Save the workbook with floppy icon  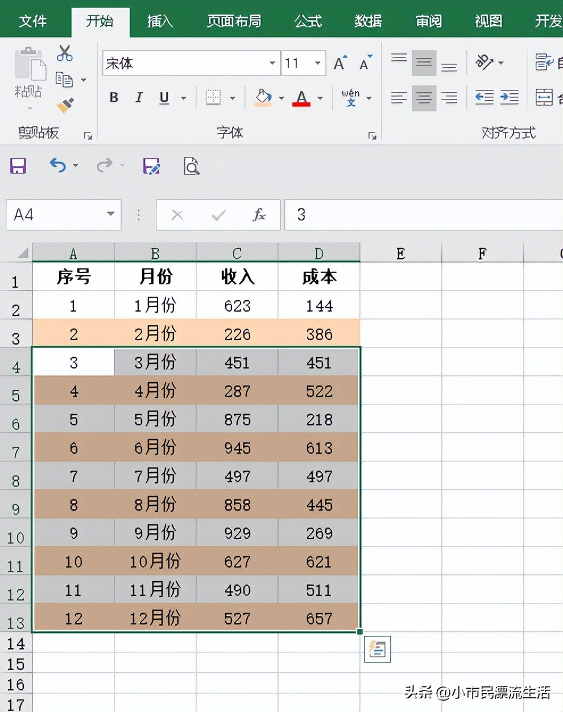pos(18,166)
